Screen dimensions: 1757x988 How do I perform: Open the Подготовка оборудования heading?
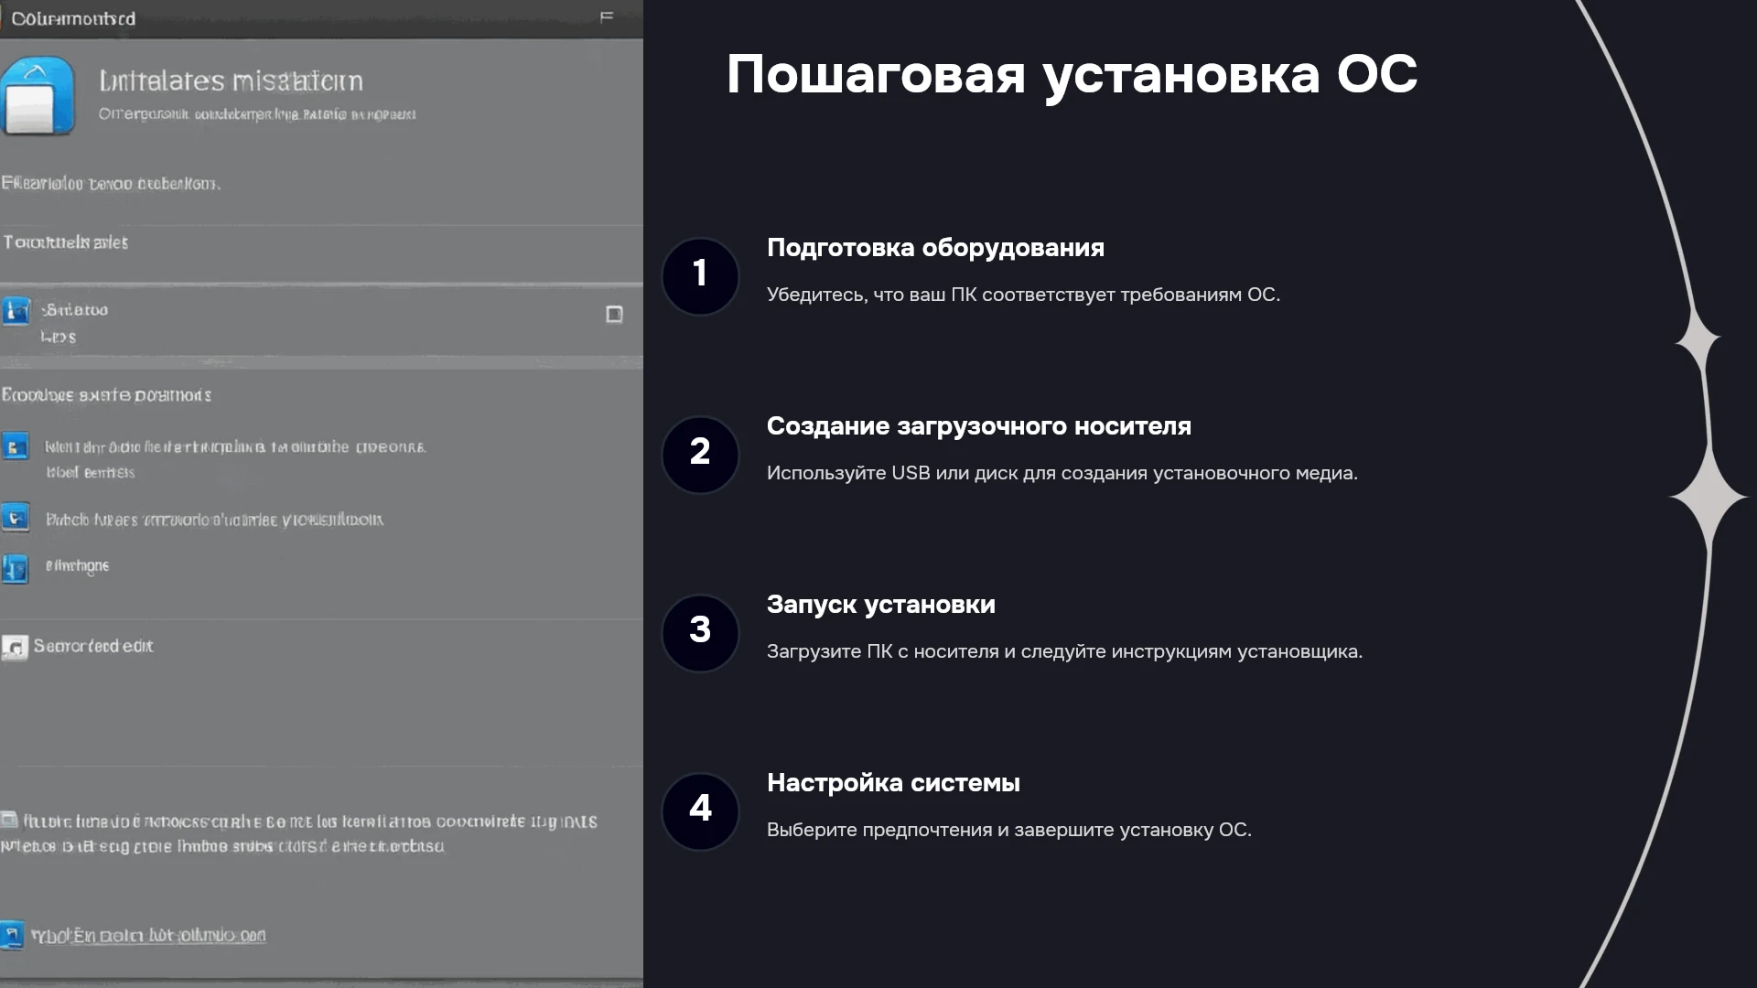(935, 248)
